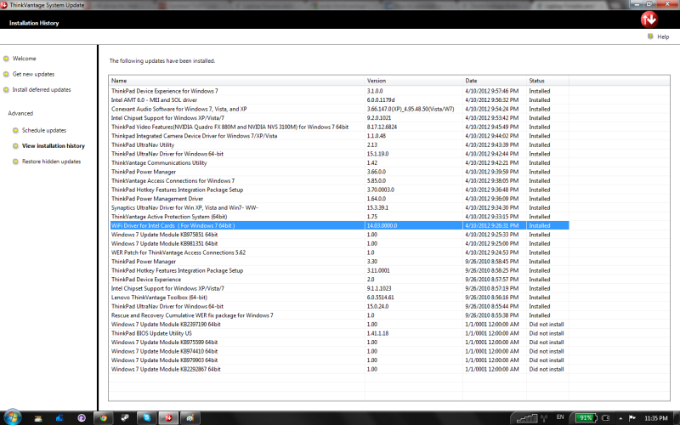Select ThinkPad Power Manager version 3.66.0.0 row
Viewport: 680px width, 425px height.
339,172
